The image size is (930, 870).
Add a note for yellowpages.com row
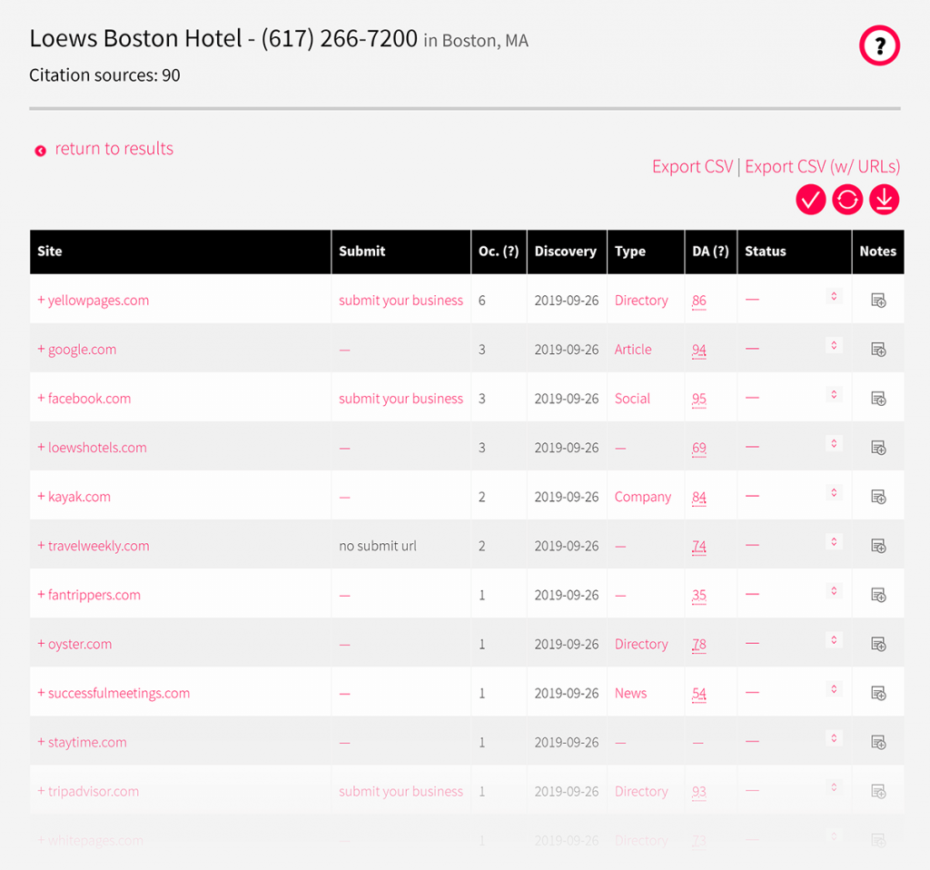pyautogui.click(x=878, y=301)
